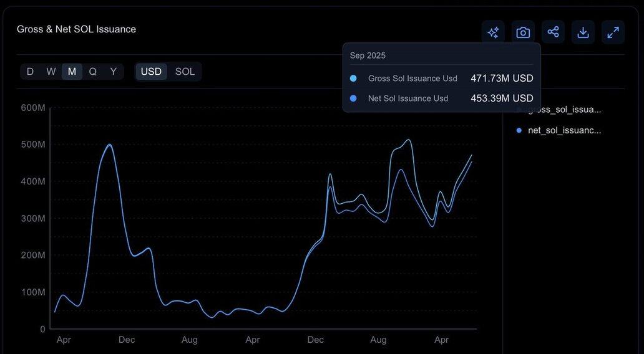The width and height of the screenshot is (644, 354).
Task: Switch denomination to SOL
Action: click(185, 72)
